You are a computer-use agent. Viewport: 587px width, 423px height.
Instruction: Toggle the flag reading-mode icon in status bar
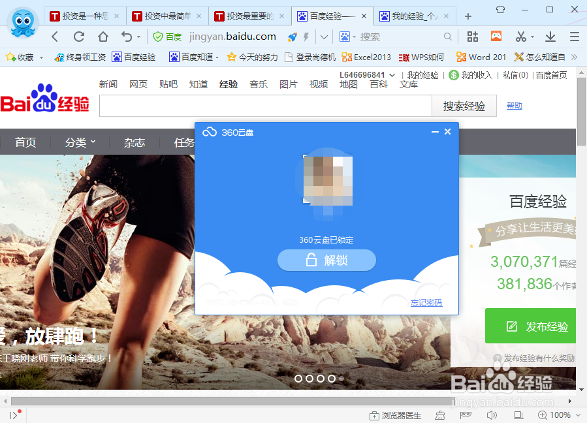point(467,415)
